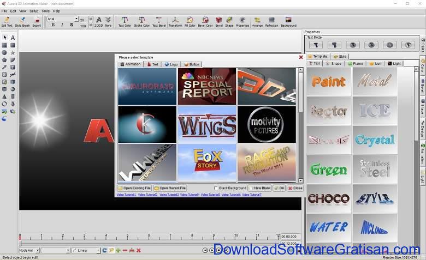Click the green plus add keyframe icon

click(x=118, y=251)
